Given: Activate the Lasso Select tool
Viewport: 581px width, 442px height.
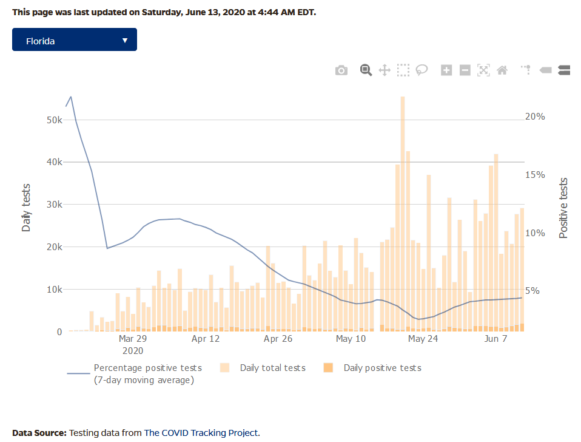Looking at the screenshot, I should (421, 70).
